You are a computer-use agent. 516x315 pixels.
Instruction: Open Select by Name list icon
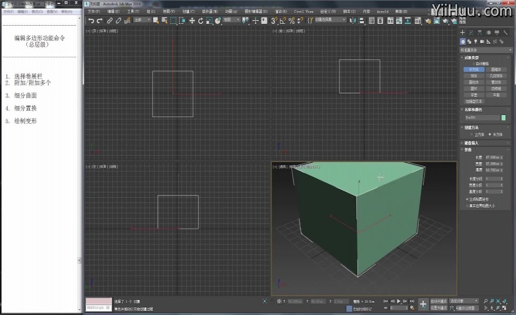tap(164, 20)
